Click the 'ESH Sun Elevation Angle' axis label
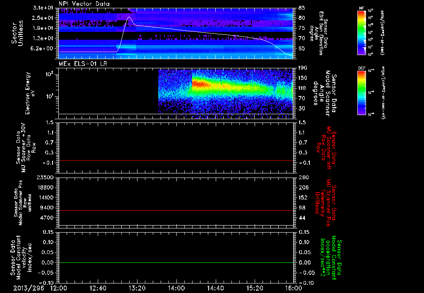Viewport: 424px width, 293px height. (318, 33)
